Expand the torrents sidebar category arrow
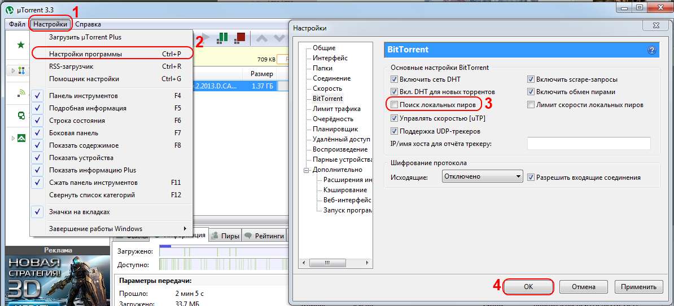Viewport: 674px width, 306px height. (14, 70)
